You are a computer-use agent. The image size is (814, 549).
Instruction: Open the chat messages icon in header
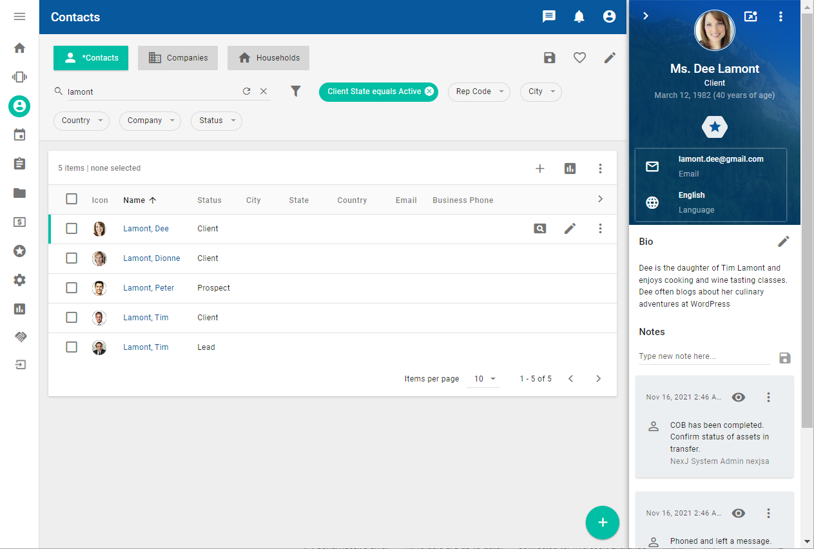coord(549,17)
